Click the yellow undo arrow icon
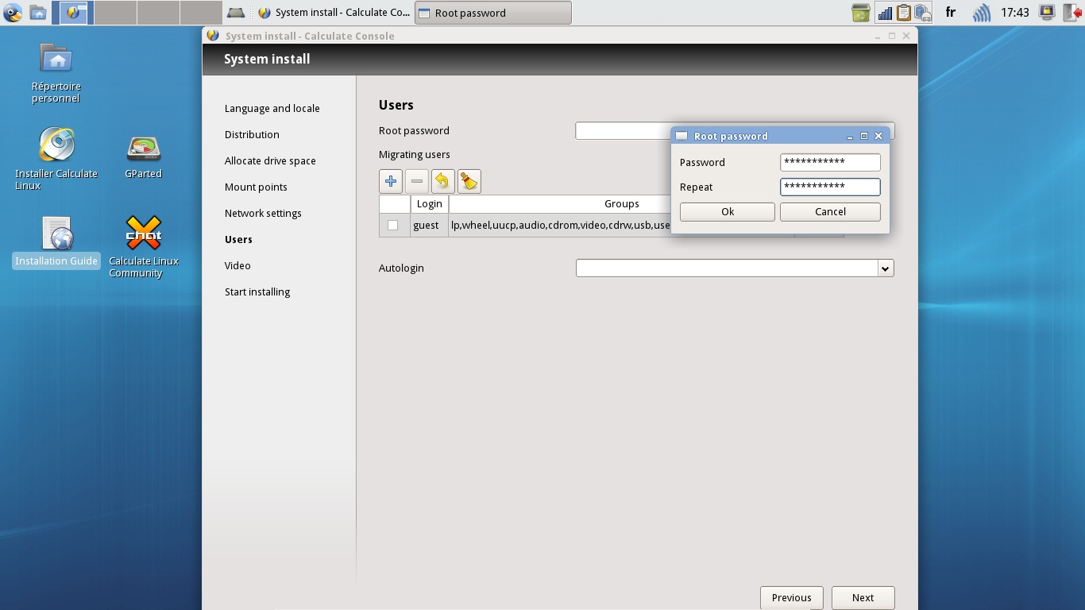 pyautogui.click(x=443, y=181)
